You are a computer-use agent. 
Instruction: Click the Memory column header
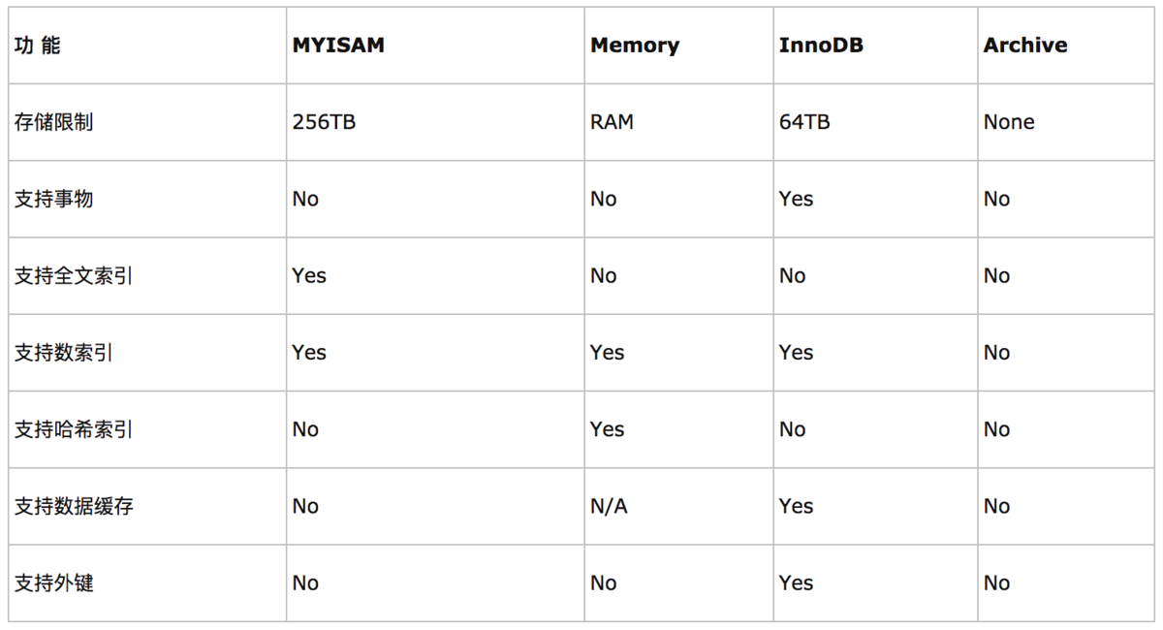[635, 46]
